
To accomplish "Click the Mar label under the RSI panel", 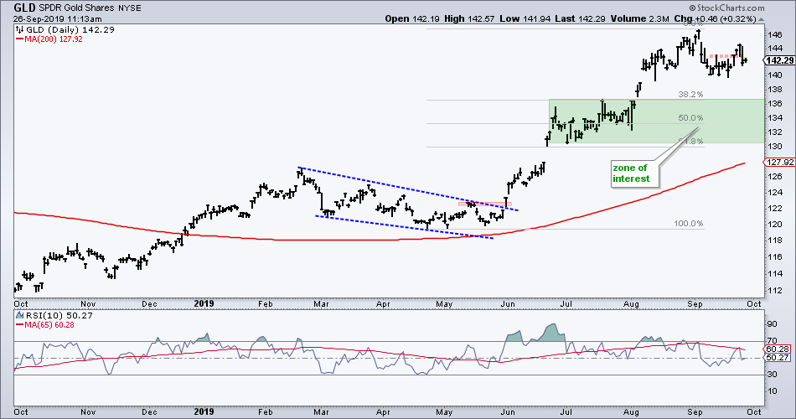I will pos(321,412).
